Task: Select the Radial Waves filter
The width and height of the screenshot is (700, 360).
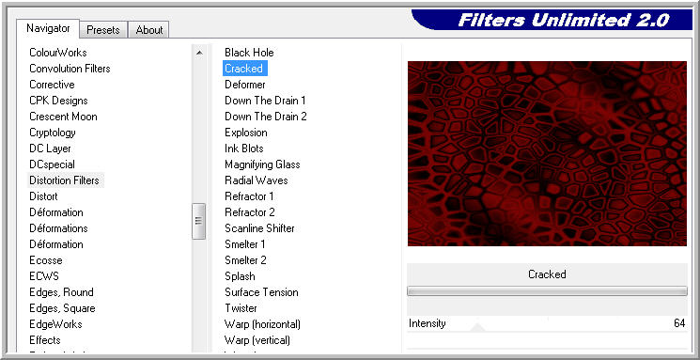Action: 257,180
